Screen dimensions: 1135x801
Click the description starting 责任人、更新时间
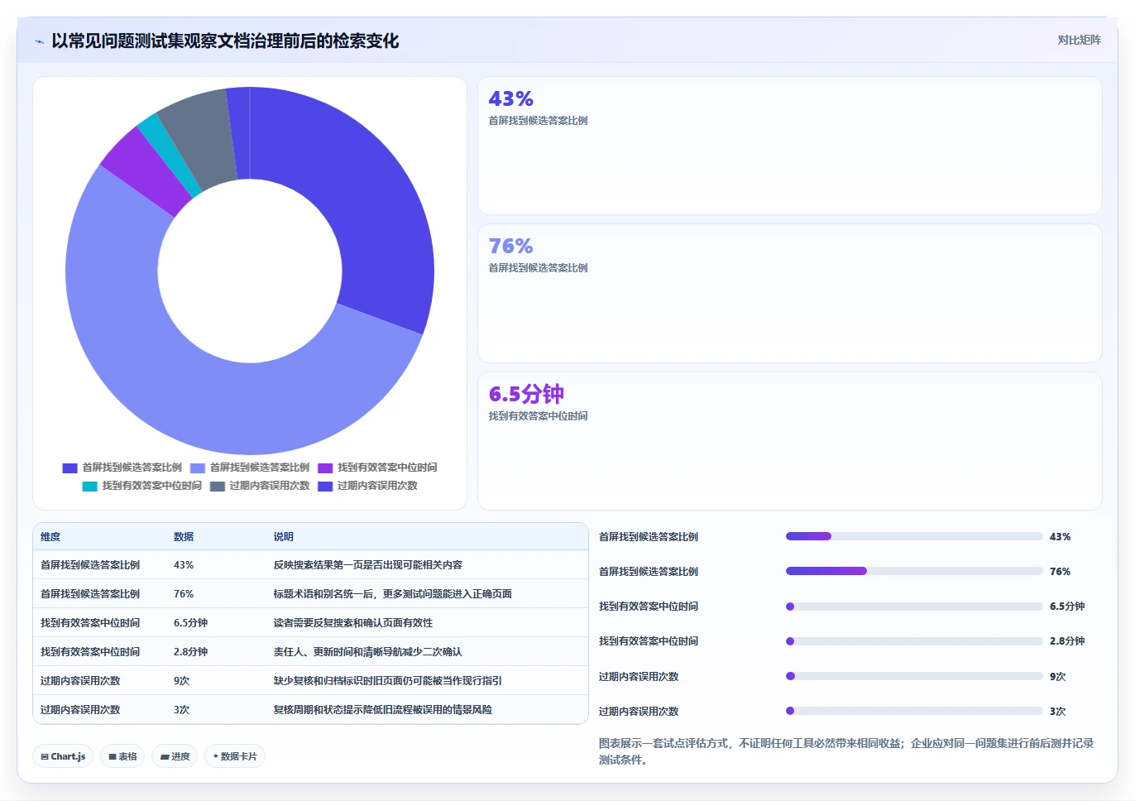click(368, 652)
